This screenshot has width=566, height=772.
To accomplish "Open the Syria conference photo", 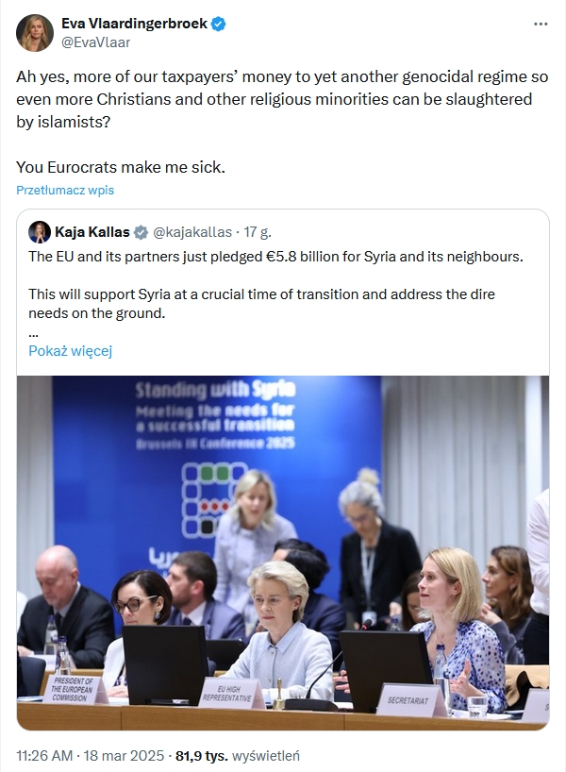I will 283,552.
